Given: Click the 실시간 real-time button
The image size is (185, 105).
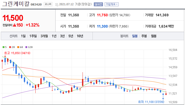Looking at the screenshot, I should (99, 4).
